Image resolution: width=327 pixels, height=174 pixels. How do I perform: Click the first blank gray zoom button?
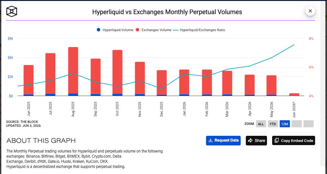[x=297, y=124]
